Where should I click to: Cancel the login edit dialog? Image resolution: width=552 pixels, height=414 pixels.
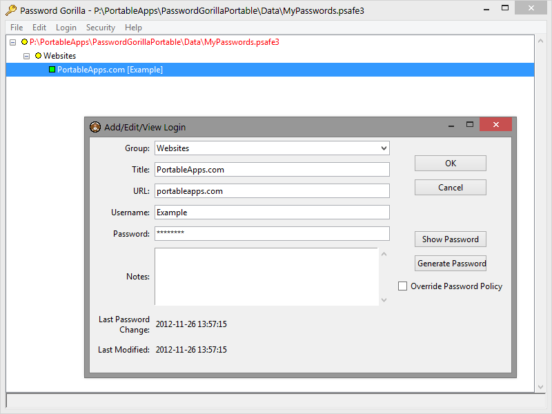point(450,188)
